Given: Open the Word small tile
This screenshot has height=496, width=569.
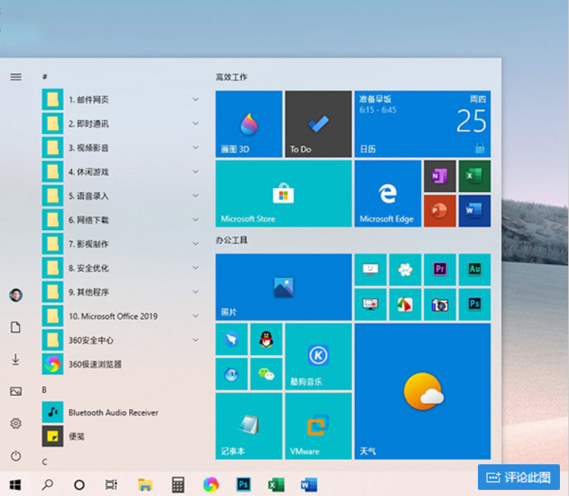Looking at the screenshot, I should (475, 211).
